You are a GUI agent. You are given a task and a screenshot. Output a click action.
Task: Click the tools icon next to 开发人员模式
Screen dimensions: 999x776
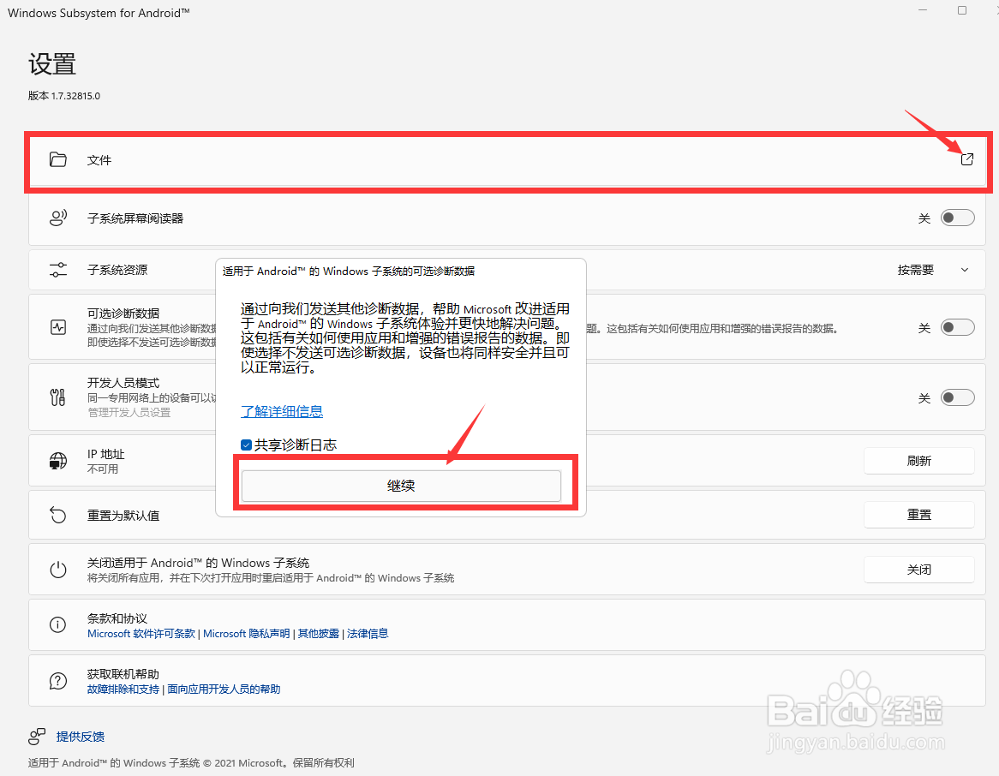point(57,397)
